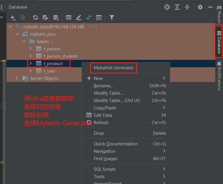The height and width of the screenshot is (184, 223).
Task: Choose MybatisX-Generator from context menu
Action: point(114,68)
